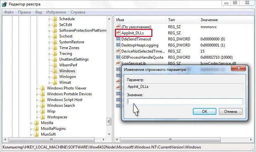Click the MozillaPlugins folder icon
Image resolution: width=256 pixels, height=152 pixels.
tap(37, 129)
